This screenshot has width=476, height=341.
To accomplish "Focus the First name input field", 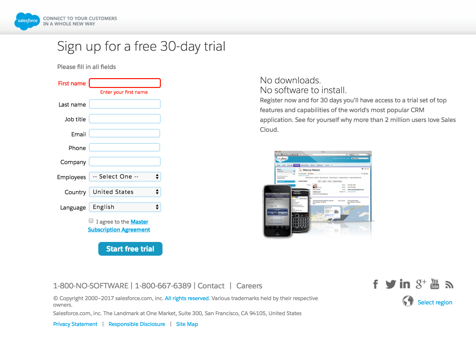I will pyautogui.click(x=125, y=83).
